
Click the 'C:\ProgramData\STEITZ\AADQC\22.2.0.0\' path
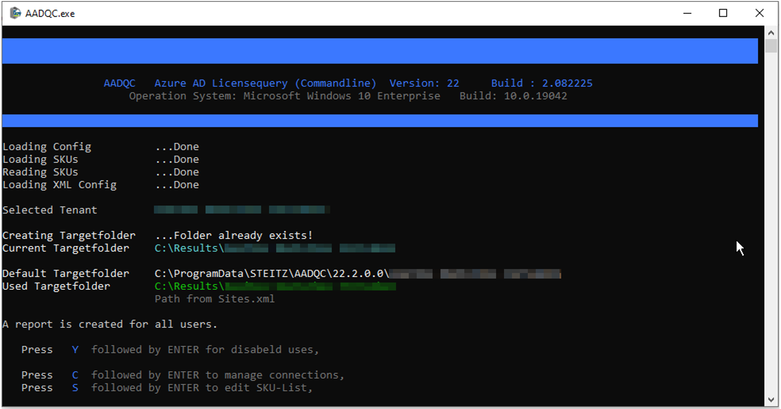(x=272, y=274)
